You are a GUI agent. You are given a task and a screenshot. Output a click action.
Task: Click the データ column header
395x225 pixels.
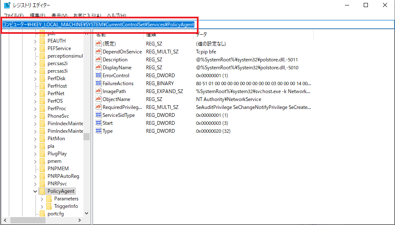[x=201, y=35]
